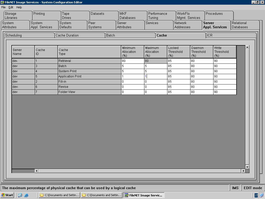The height and width of the screenshot is (199, 265).
Task: Click Batch cache Maximum Allocation field
Action: (x=156, y=66)
